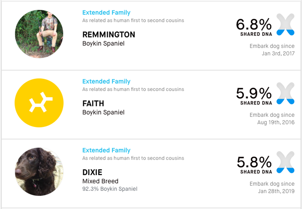Viewport: 302px width, 209px height.
Task: Click the chromosome icon beside 6.8%
Action: coord(285,24)
